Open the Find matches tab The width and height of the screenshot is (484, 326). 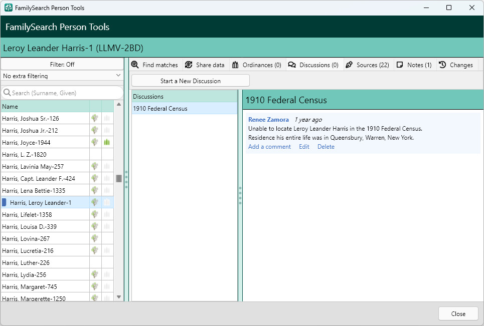pos(154,65)
